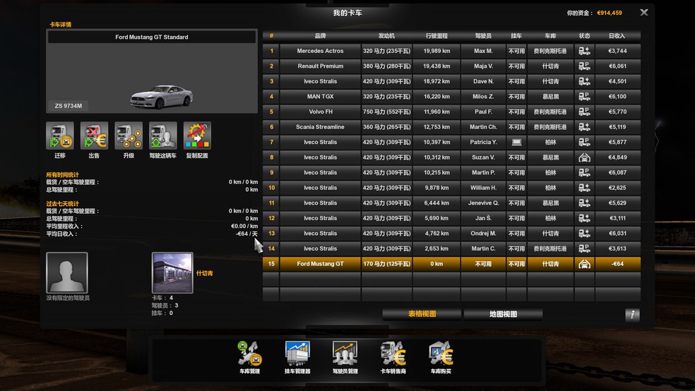Click status icon in Scania Streamline row
This screenshot has height=391, width=695.
[x=584, y=127]
